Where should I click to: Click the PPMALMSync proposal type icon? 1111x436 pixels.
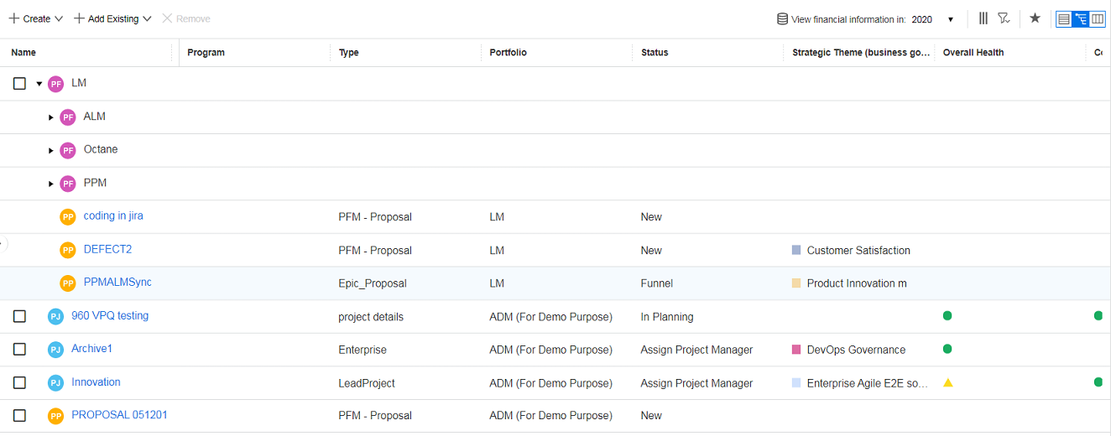pos(68,283)
